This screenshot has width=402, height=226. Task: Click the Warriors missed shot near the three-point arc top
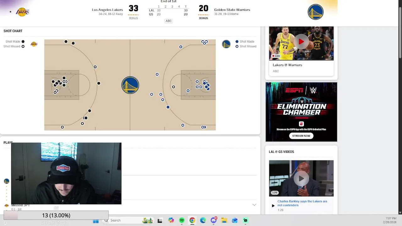click(x=157, y=74)
